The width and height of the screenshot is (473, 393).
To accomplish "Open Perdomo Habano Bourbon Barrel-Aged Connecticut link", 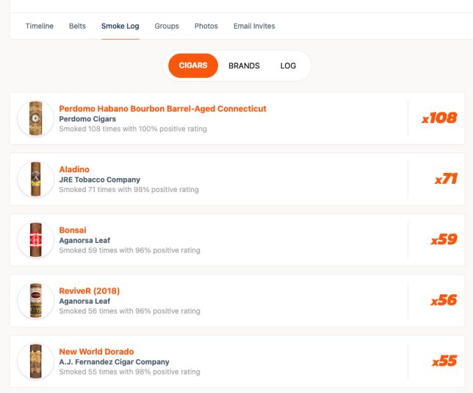I will tap(162, 108).
